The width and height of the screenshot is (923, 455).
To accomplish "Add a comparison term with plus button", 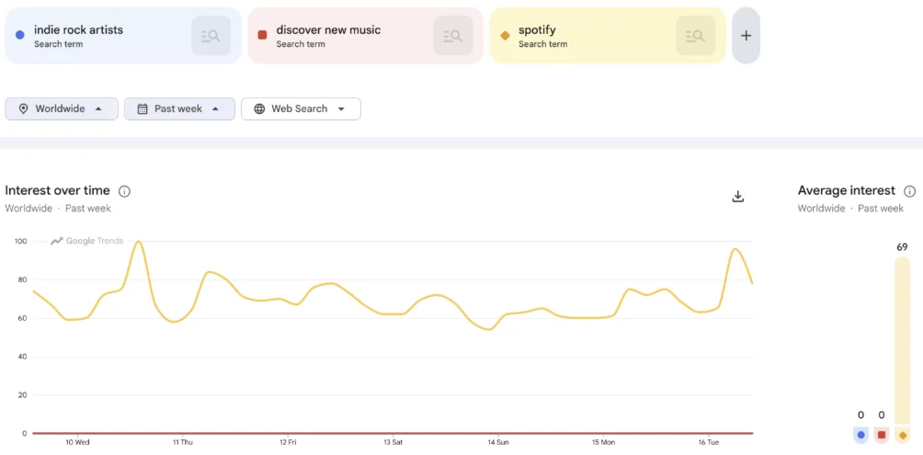I will coord(746,35).
